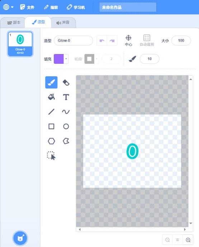Select the irregular polygon tool

click(66, 141)
